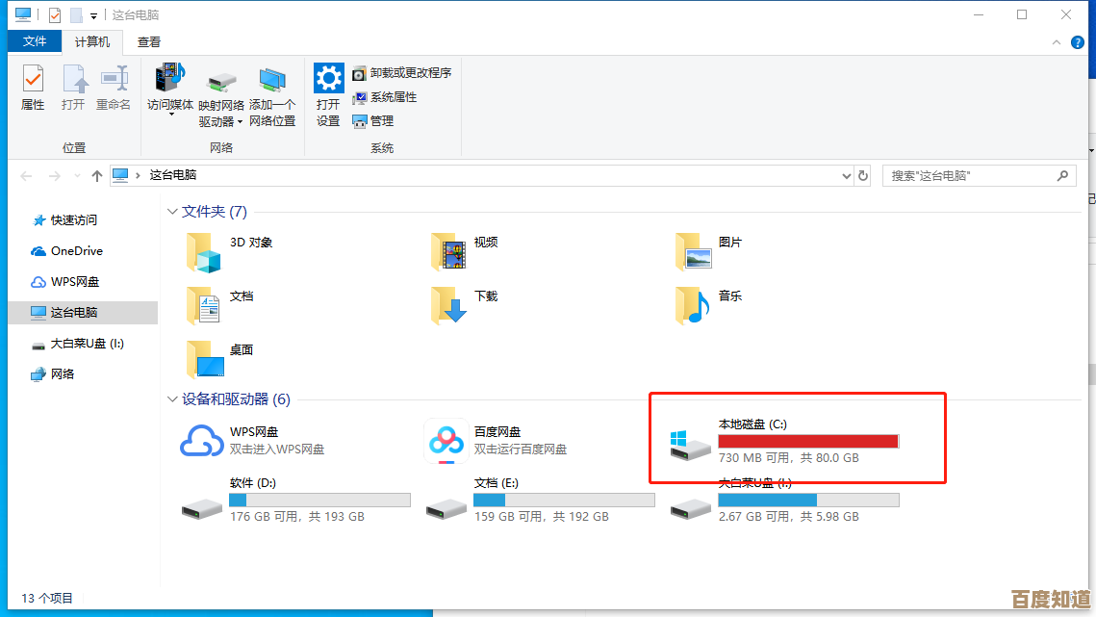Click the 软件 (D:) usage bar
Image resolution: width=1096 pixels, height=617 pixels.
click(x=319, y=501)
